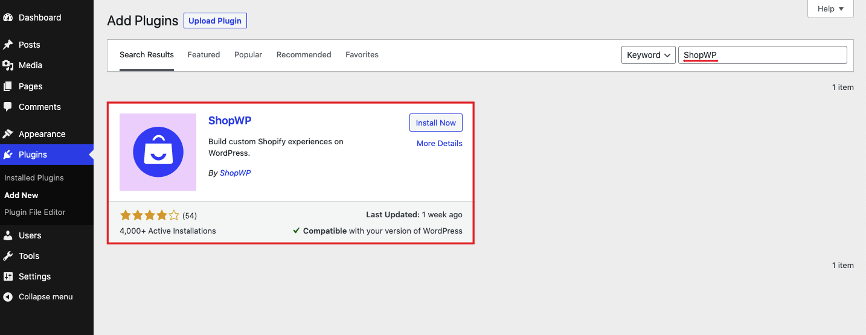Image resolution: width=866 pixels, height=335 pixels.
Task: Click the Posts pushpin icon
Action: click(x=8, y=45)
